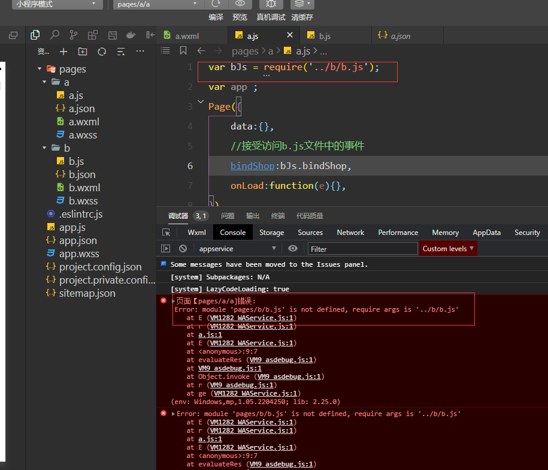
Task: Collapse all folders in explorer
Action: tap(121, 52)
